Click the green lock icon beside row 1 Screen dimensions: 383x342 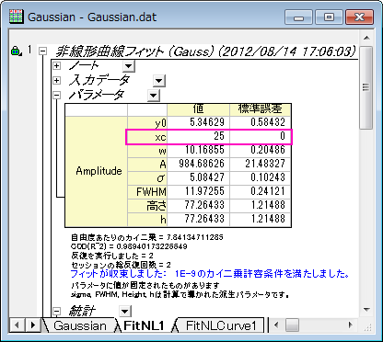point(16,51)
